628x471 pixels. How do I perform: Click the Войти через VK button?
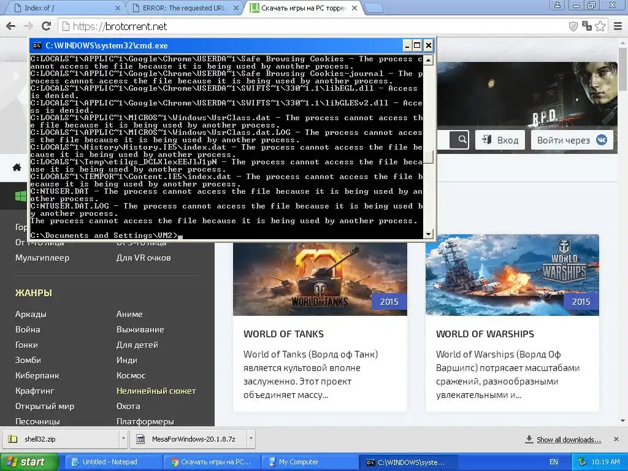[572, 140]
